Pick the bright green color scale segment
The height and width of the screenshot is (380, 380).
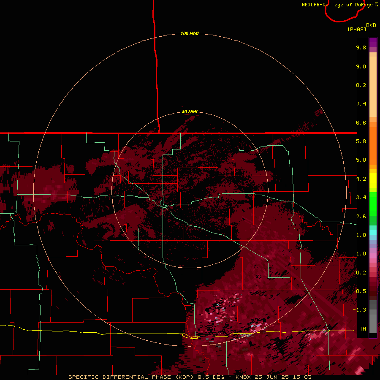[373, 205]
